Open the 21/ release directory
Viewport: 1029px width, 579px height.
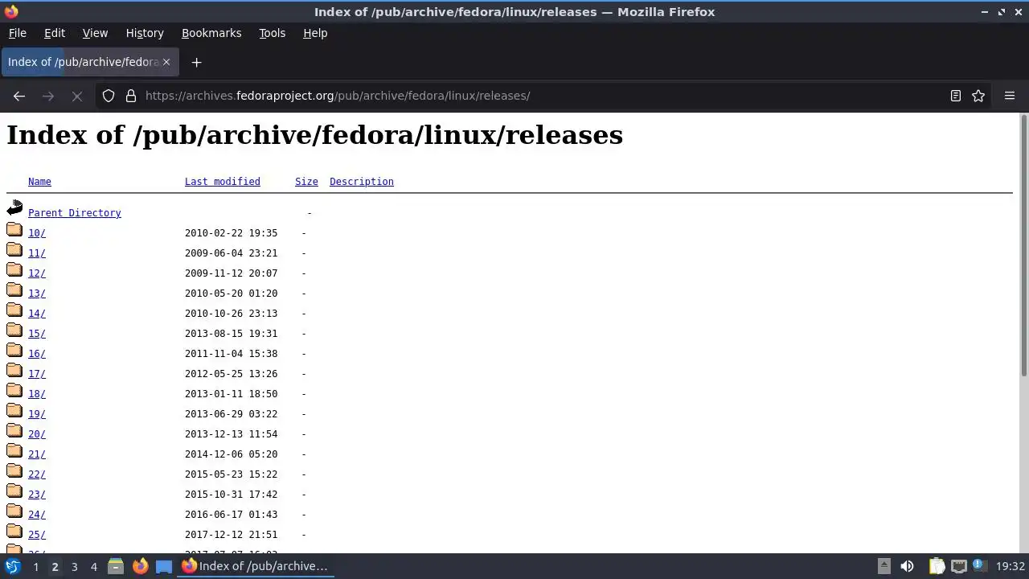click(x=37, y=454)
